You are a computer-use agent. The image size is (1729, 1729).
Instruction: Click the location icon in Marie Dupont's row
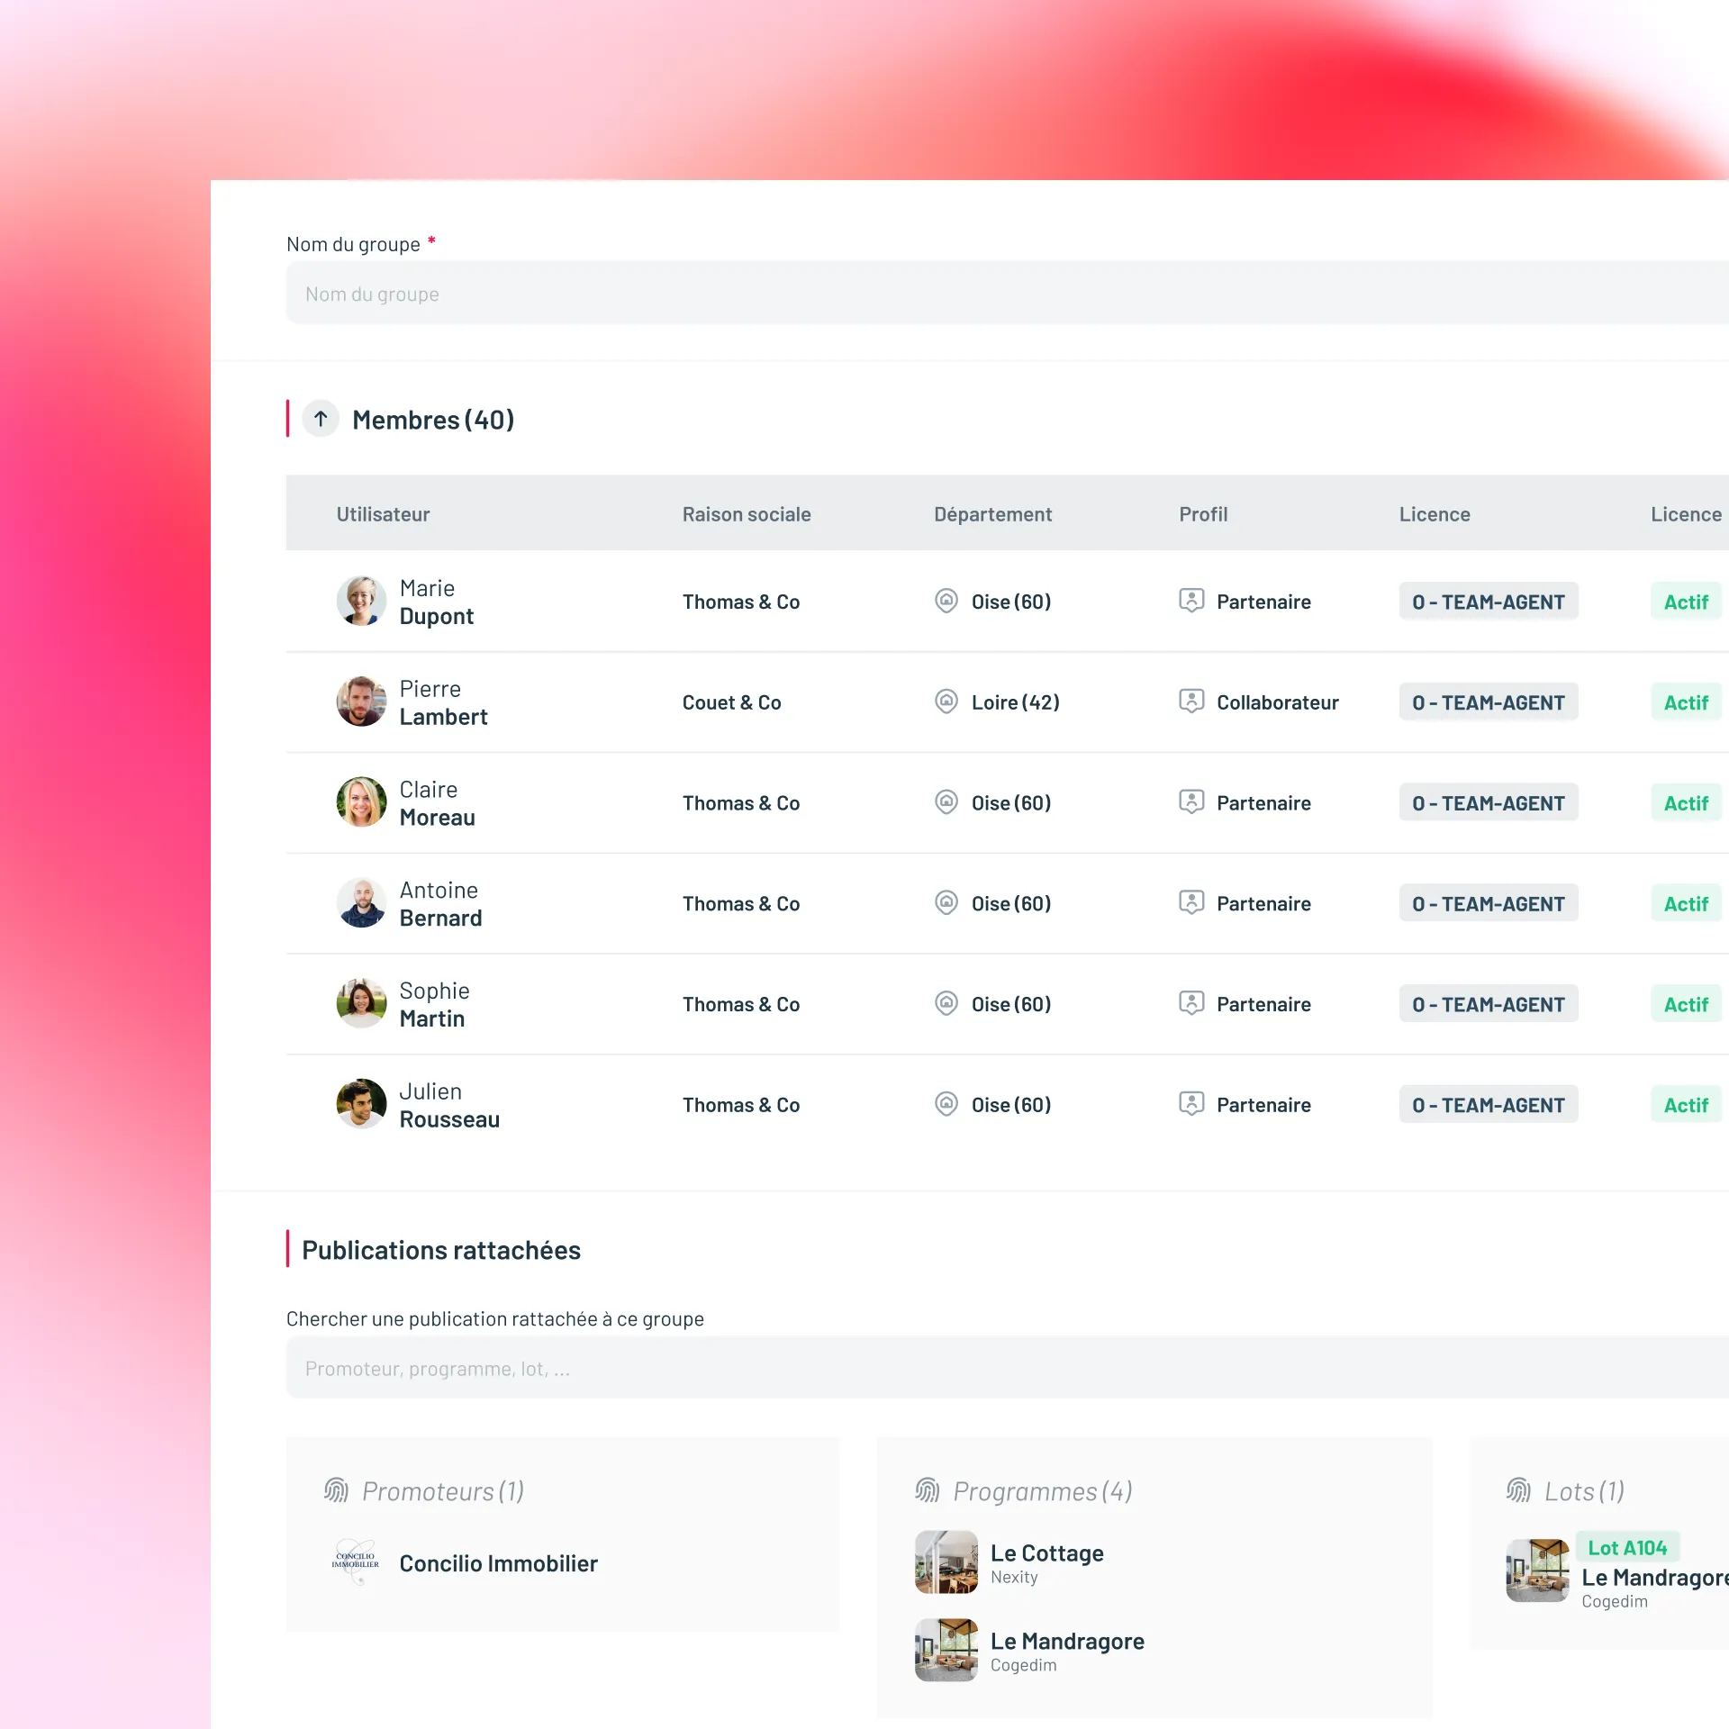click(x=946, y=601)
